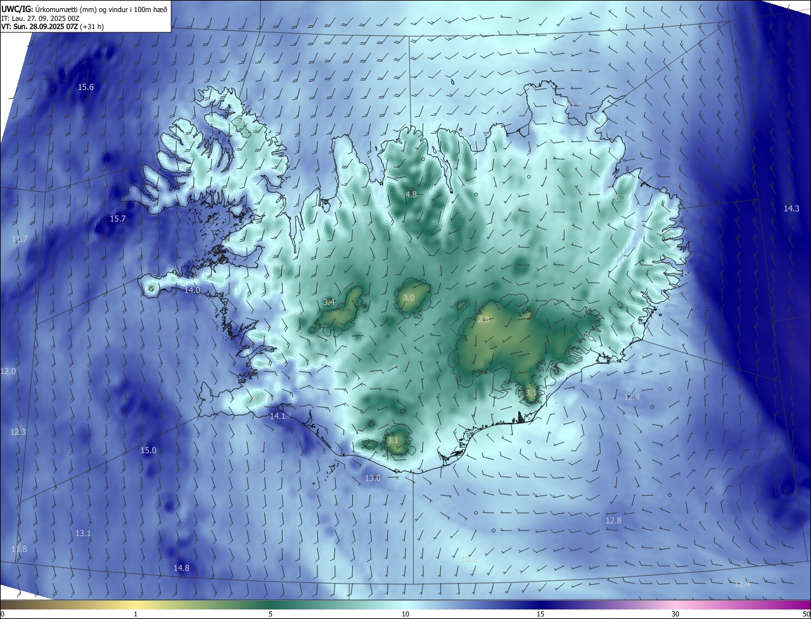Click the '3.4' value label on the map

329,303
